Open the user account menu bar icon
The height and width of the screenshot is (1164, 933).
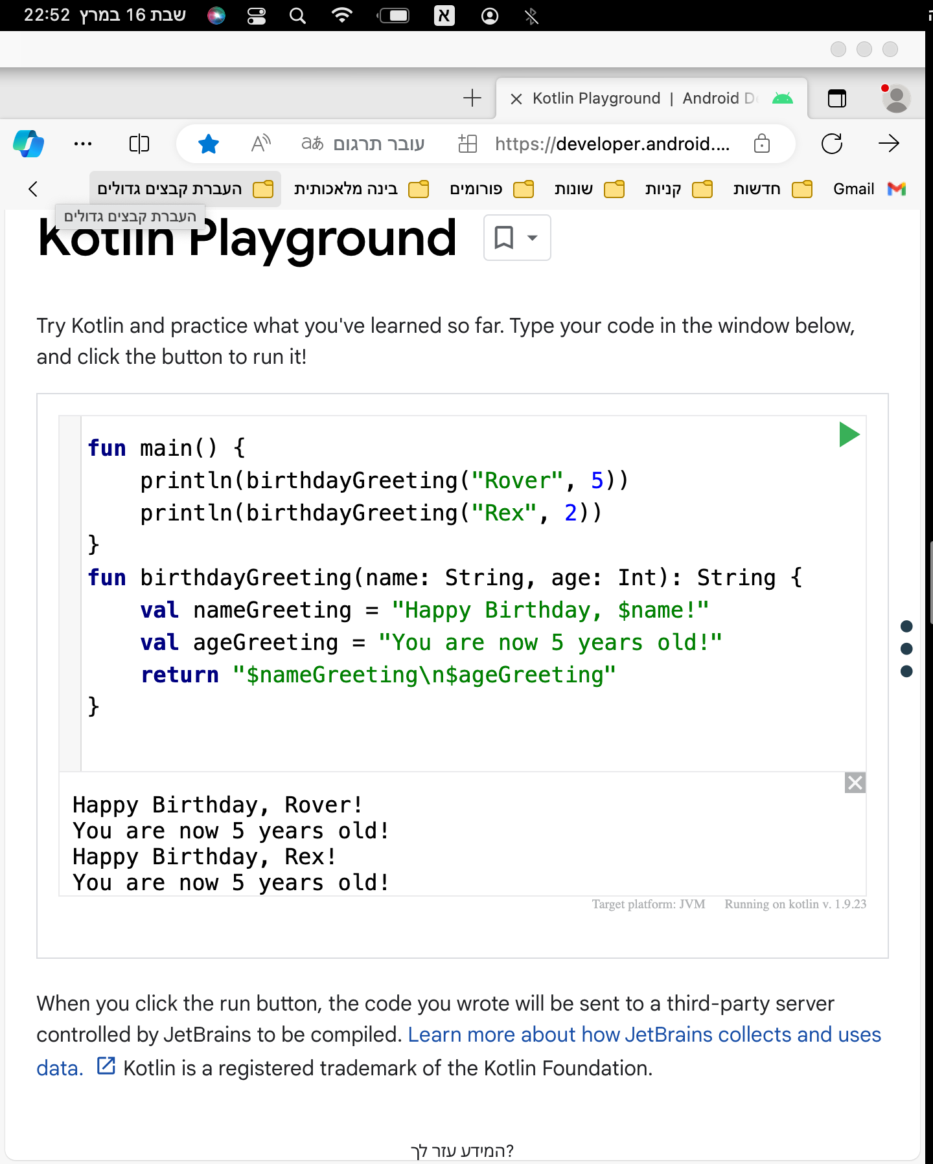[x=490, y=16]
